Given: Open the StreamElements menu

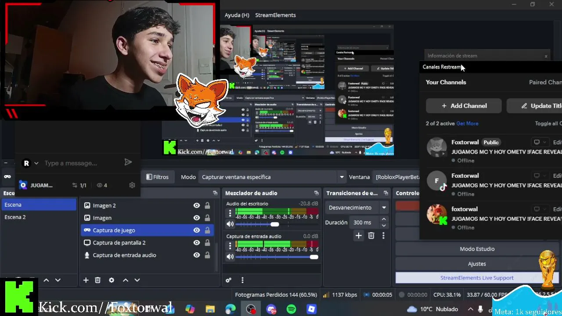Looking at the screenshot, I should tap(275, 15).
